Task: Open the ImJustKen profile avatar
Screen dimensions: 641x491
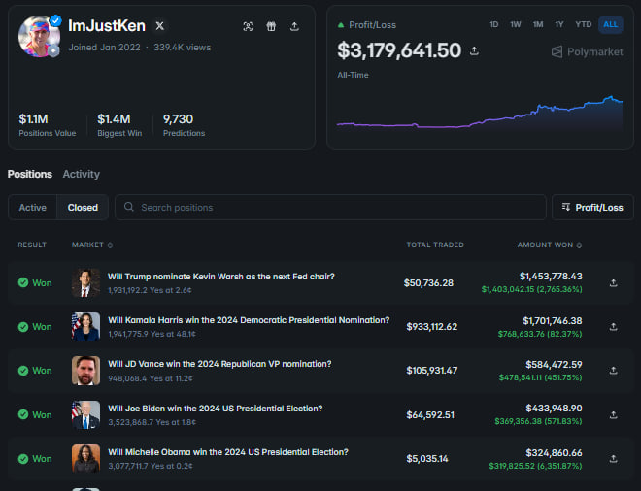Action: tap(39, 36)
